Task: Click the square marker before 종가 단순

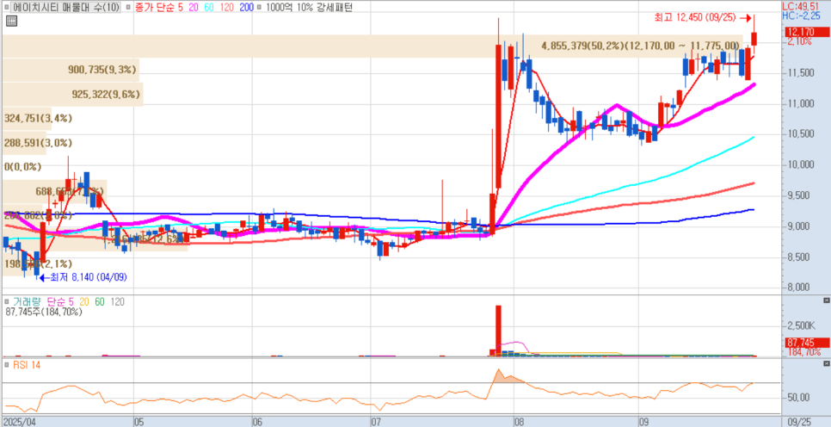Action: point(126,8)
